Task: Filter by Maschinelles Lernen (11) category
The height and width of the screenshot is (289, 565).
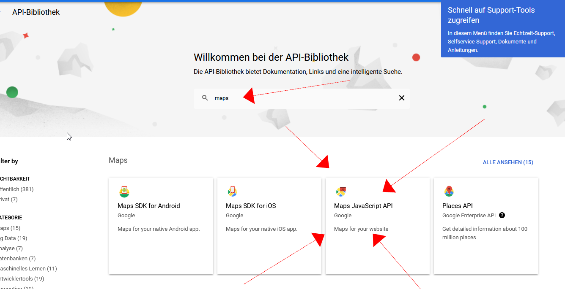Action: click(28, 269)
